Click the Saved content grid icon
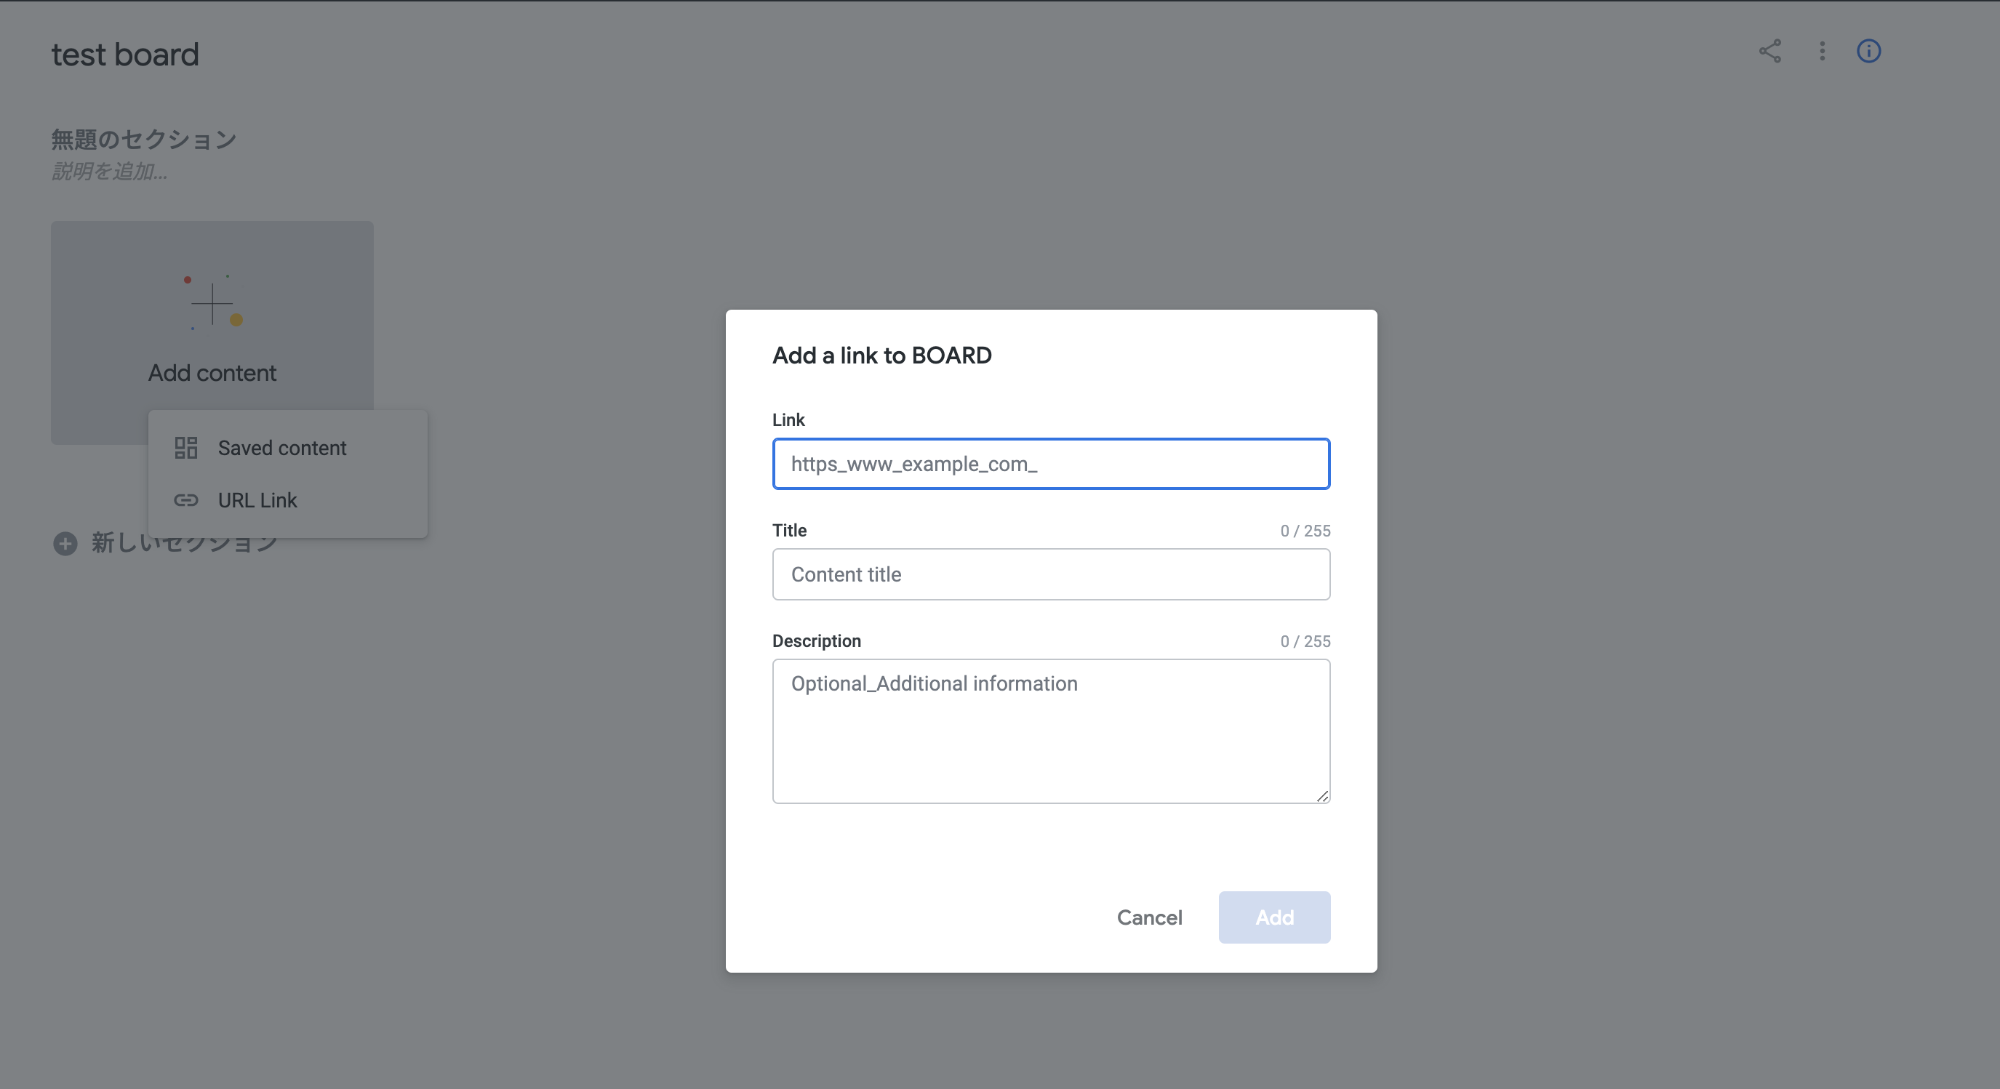The width and height of the screenshot is (2000, 1089). pyautogui.click(x=185, y=448)
